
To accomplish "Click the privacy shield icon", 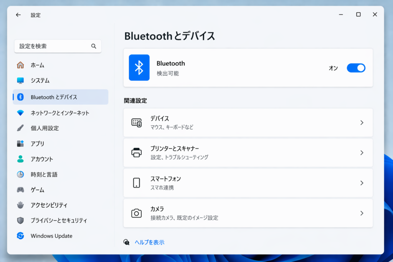I will point(20,220).
